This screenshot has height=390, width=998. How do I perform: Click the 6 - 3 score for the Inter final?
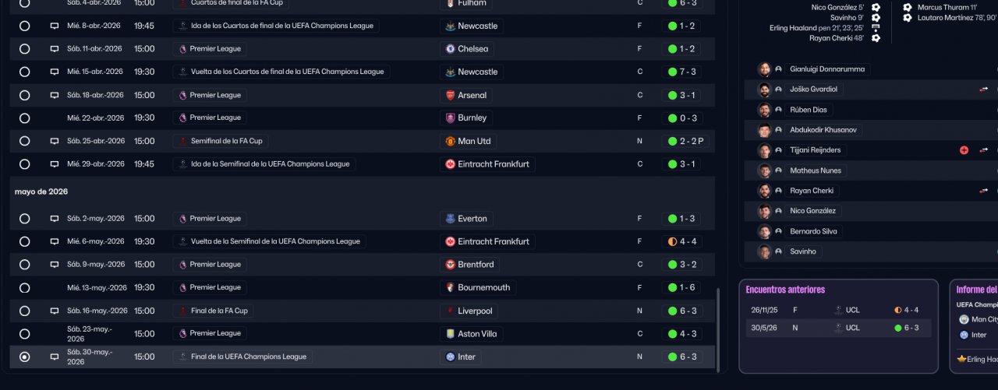pos(681,357)
